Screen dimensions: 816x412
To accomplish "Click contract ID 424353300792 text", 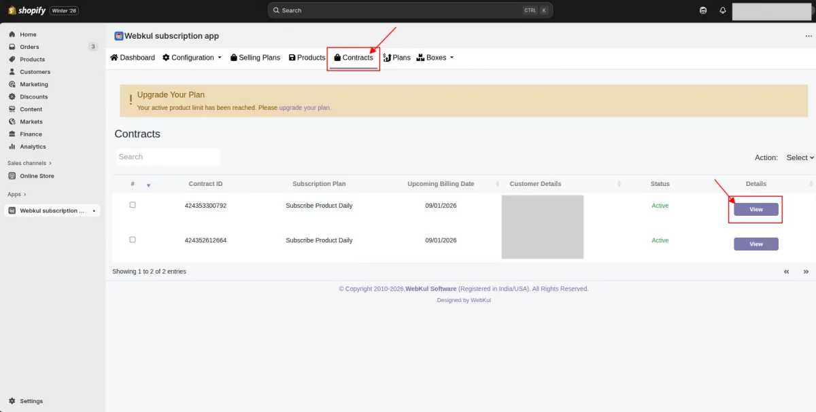I will pyautogui.click(x=205, y=205).
